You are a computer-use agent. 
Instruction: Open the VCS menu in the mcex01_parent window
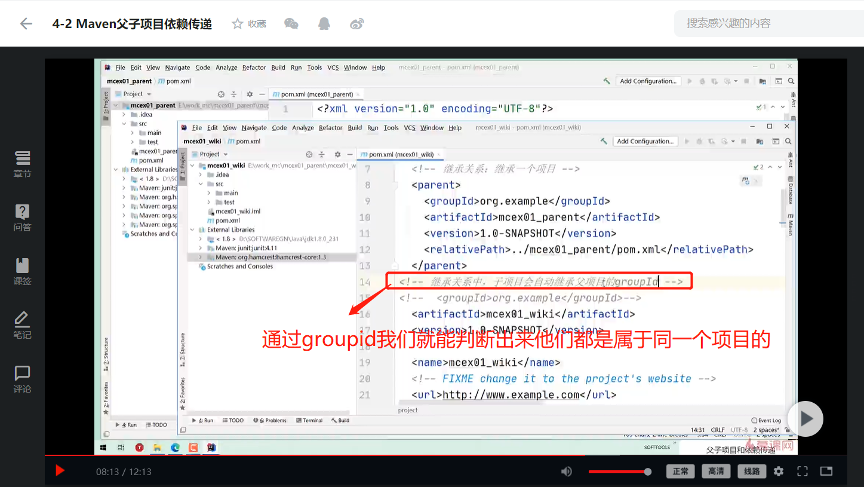333,68
